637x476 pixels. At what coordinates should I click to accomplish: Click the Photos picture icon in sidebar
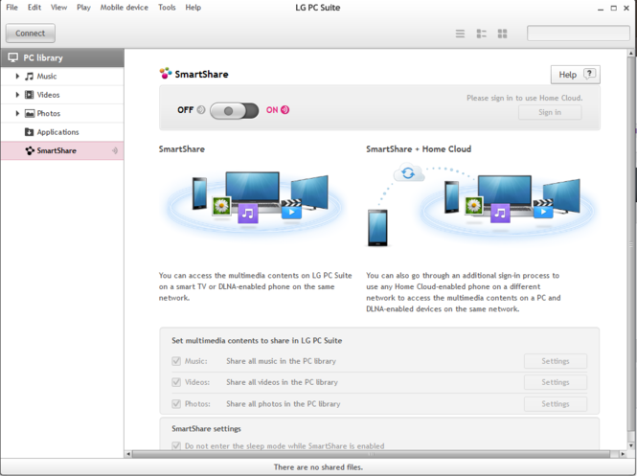point(30,113)
